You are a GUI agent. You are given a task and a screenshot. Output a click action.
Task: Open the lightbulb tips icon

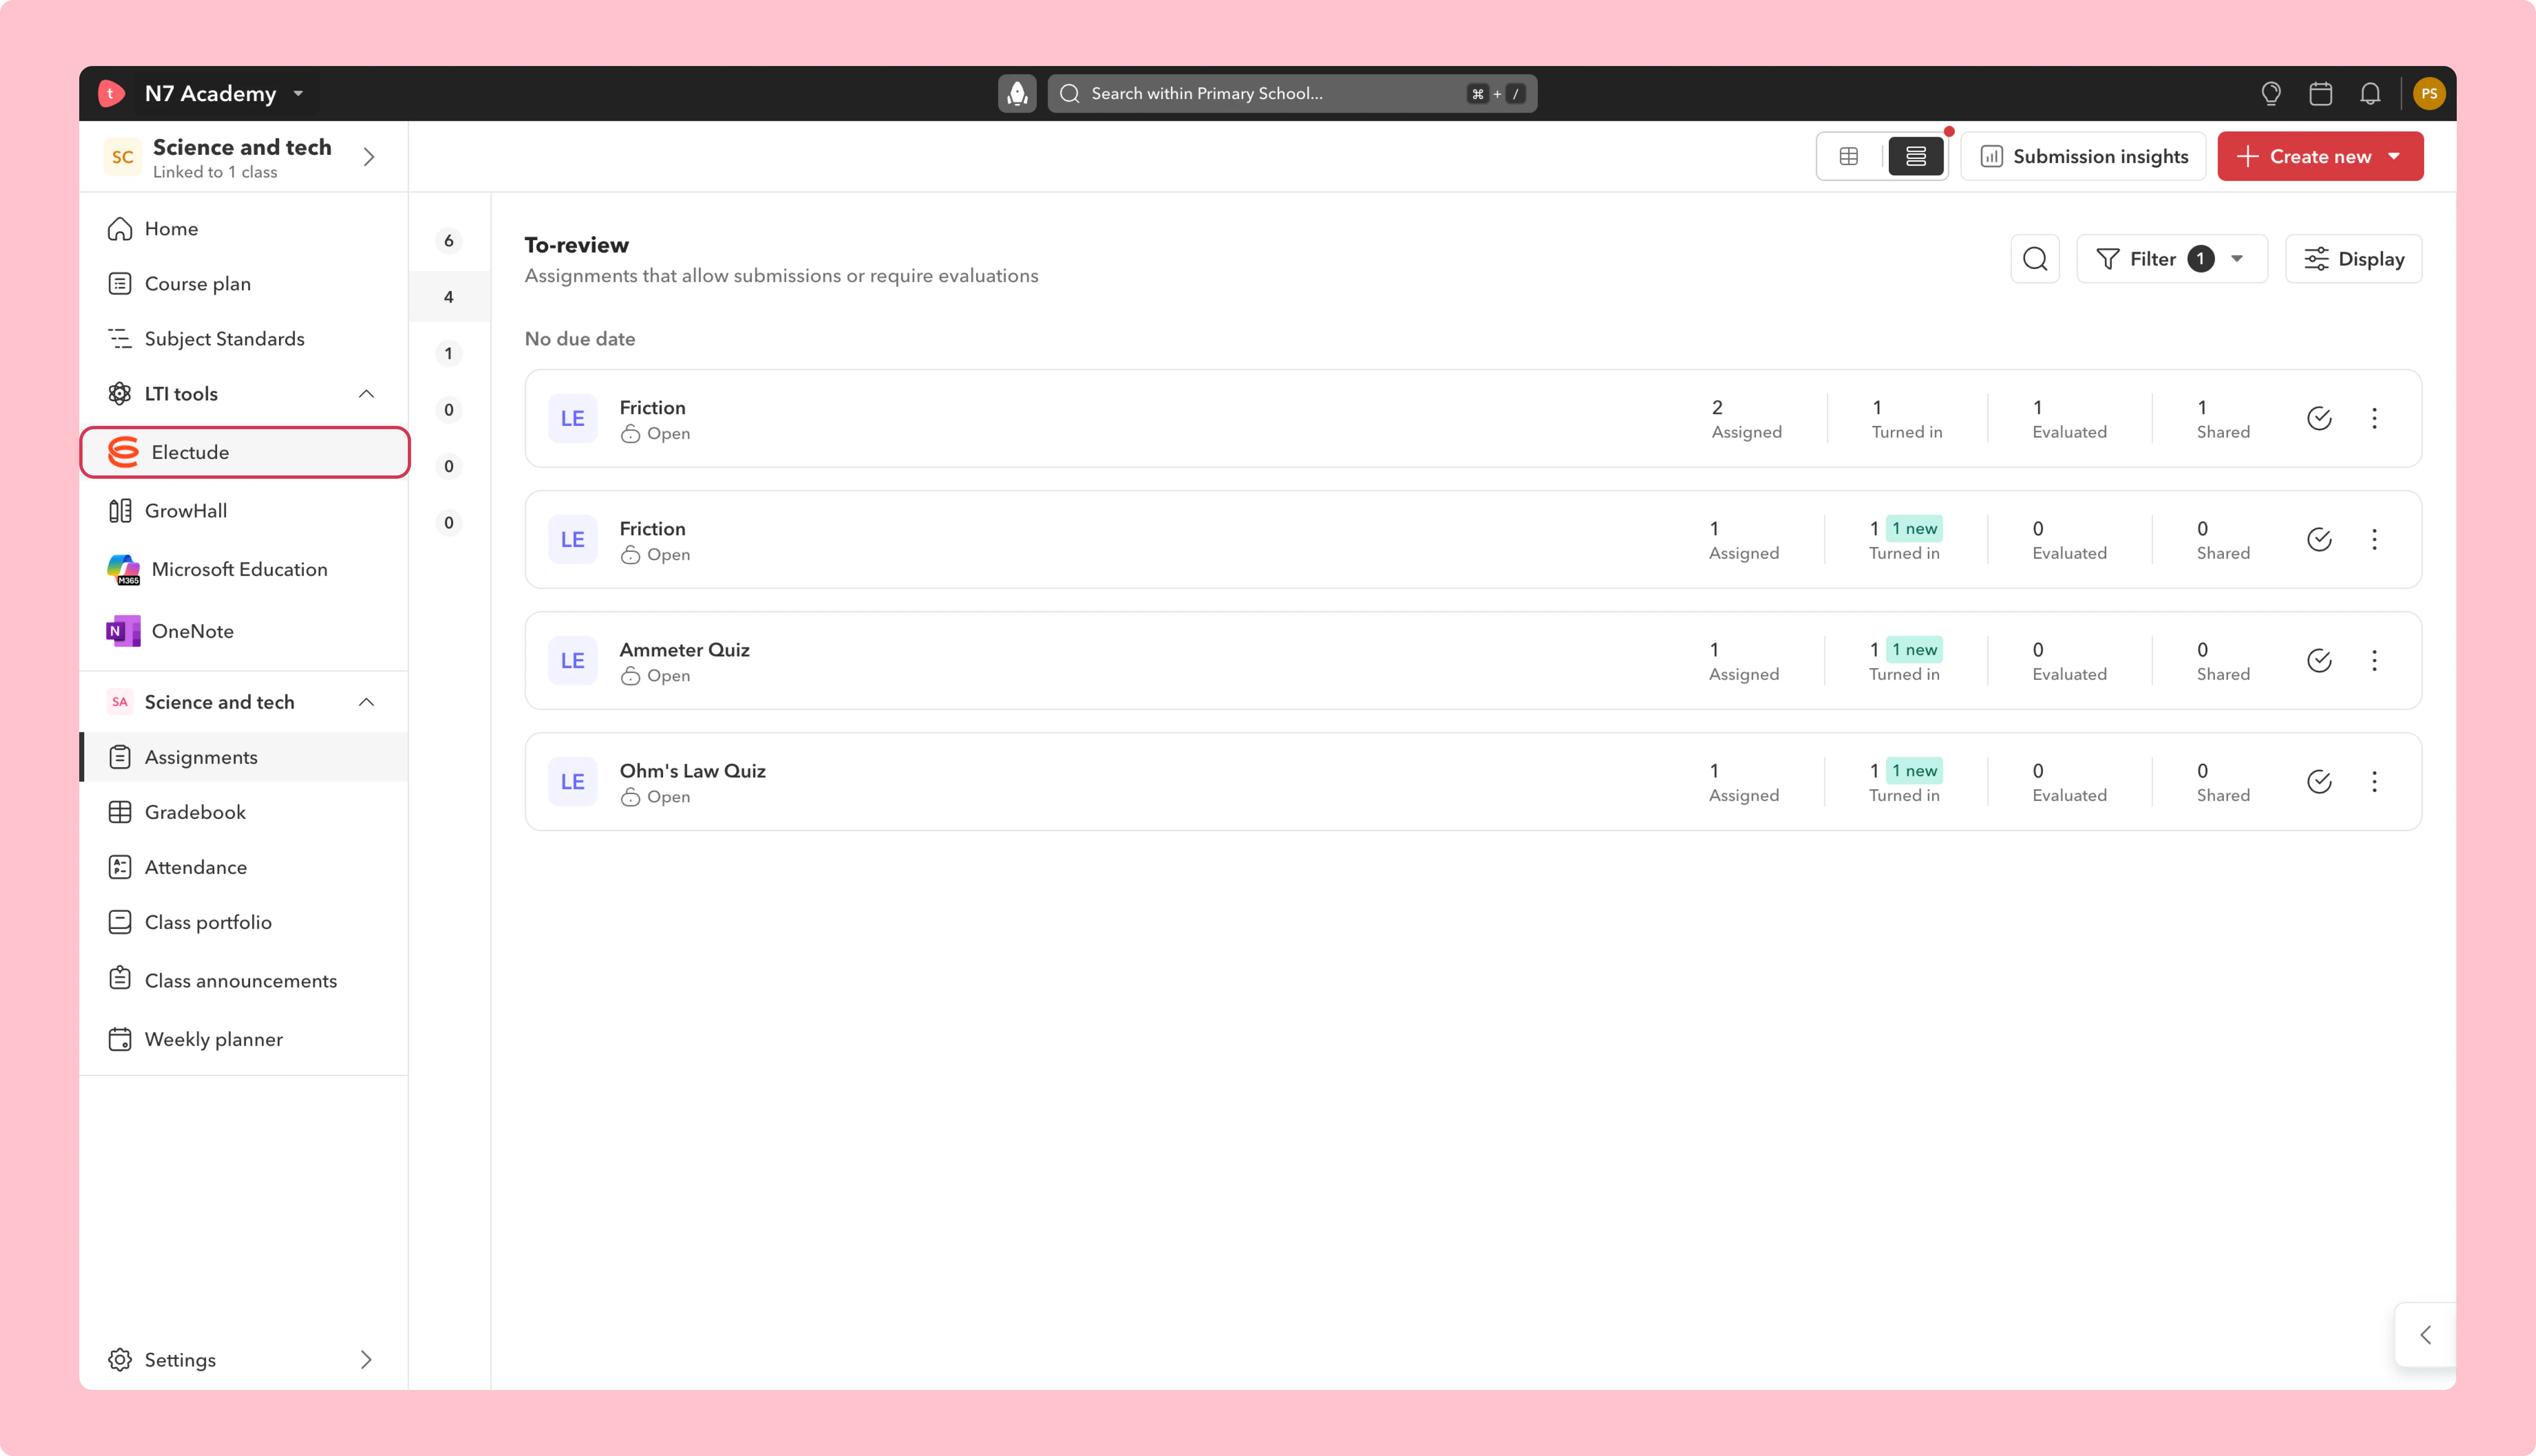tap(2271, 93)
